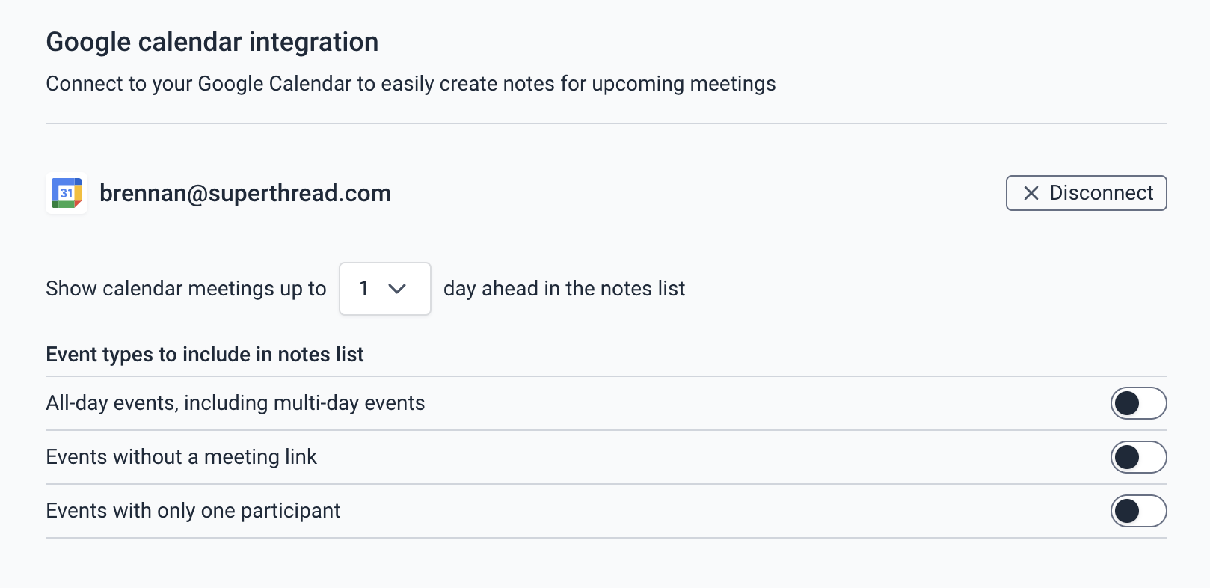Disconnect the Google Calendar account
Viewport: 1210px width, 588px height.
coord(1086,193)
